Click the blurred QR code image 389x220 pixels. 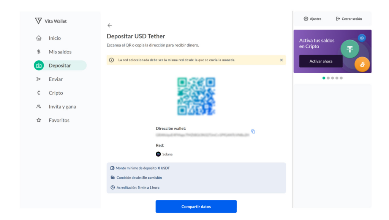coord(196,96)
